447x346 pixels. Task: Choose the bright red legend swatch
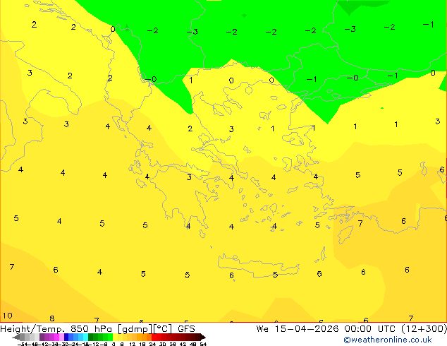(154, 337)
